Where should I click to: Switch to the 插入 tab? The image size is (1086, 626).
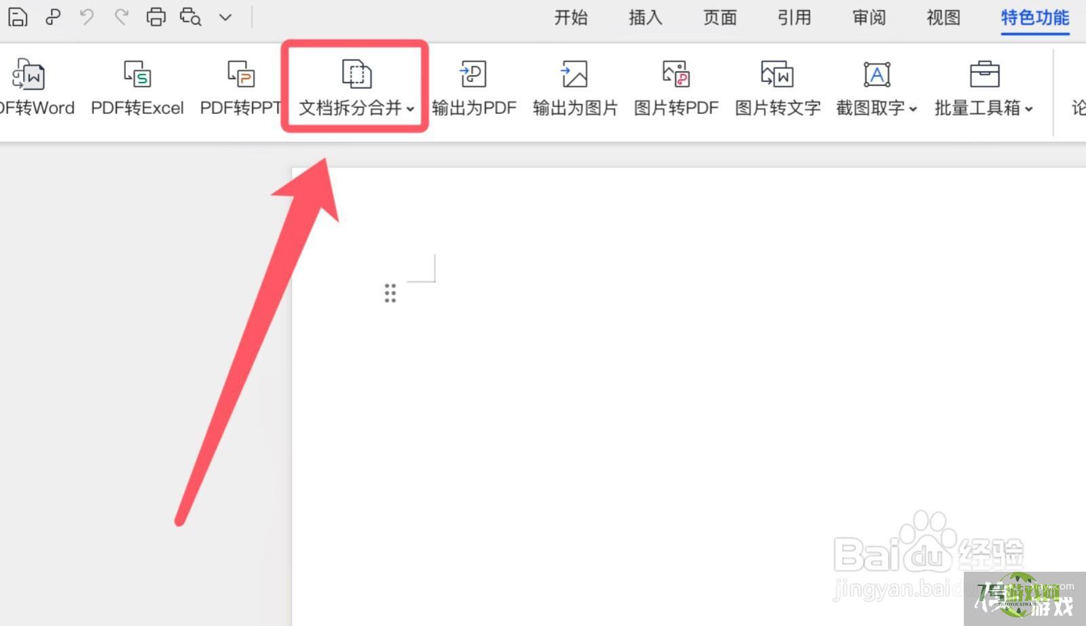point(645,18)
